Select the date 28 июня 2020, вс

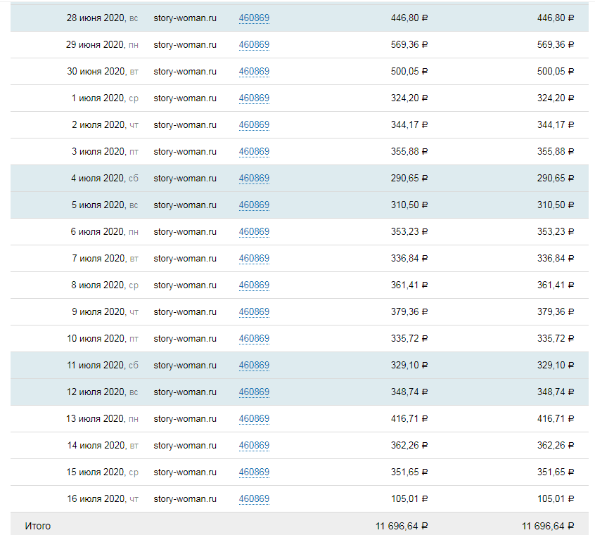click(x=103, y=18)
